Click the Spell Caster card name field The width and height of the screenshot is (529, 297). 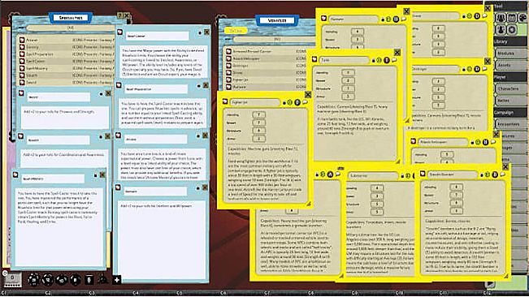tap(157, 36)
